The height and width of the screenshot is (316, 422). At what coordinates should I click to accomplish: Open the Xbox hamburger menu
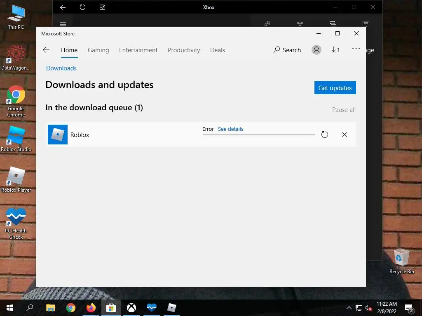point(63,24)
